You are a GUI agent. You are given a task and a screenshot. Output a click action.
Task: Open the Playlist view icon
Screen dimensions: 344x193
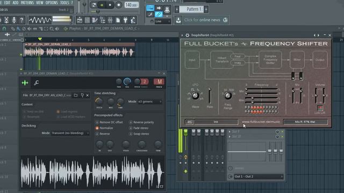[x=80, y=20]
